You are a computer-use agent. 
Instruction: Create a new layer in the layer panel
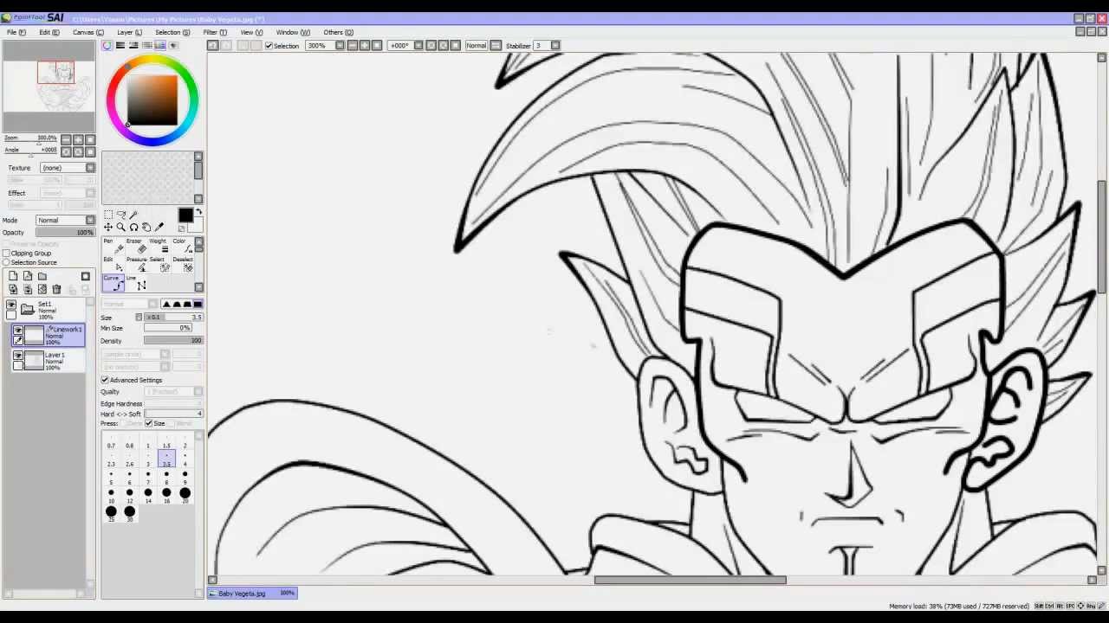[x=13, y=276]
